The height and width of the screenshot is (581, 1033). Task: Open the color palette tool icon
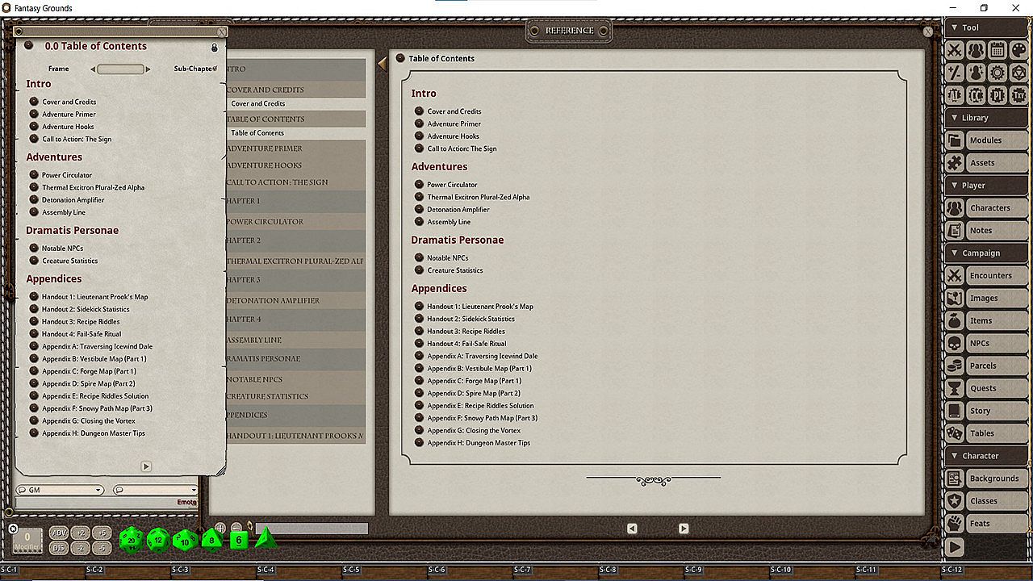[x=1018, y=50]
